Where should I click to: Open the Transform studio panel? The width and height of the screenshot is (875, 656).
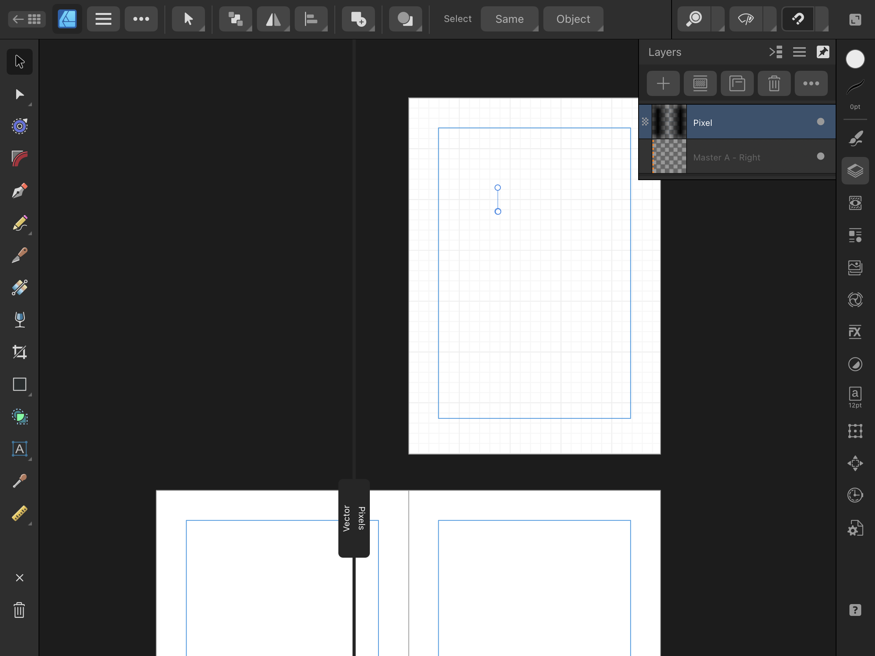[x=855, y=431]
